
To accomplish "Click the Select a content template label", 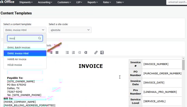I will point(17,24).
